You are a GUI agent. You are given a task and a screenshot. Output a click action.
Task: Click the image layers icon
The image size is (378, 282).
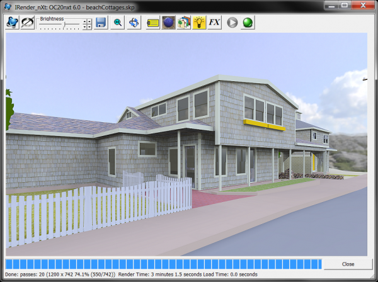[183, 23]
